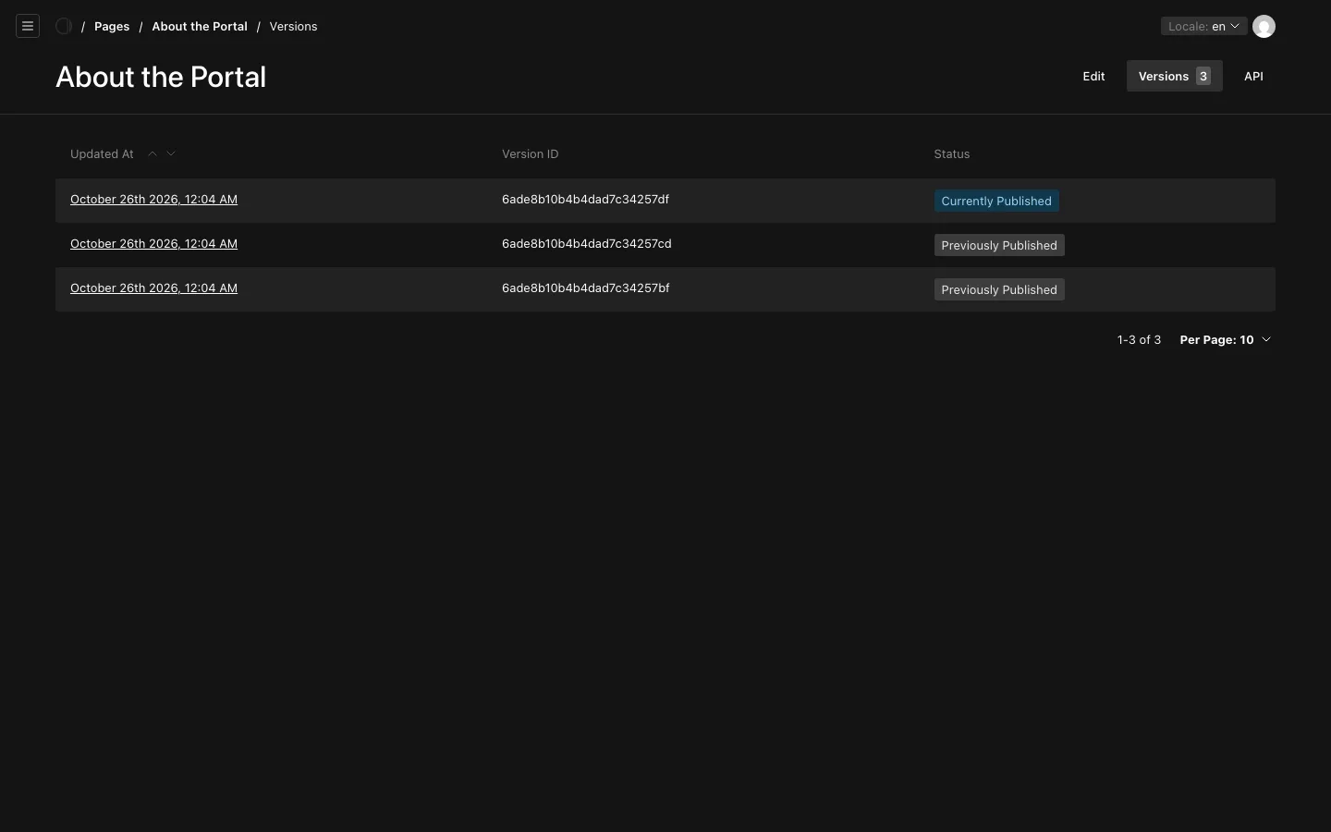This screenshot has height=832, width=1331.
Task: Sort Updated At descending arrow
Action: tap(171, 153)
